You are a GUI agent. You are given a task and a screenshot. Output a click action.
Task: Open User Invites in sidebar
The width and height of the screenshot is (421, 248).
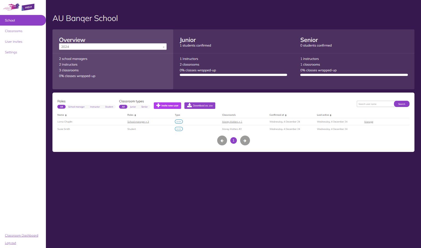[x=14, y=42]
